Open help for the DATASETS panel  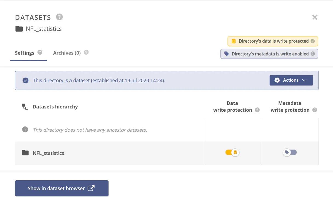tap(59, 17)
